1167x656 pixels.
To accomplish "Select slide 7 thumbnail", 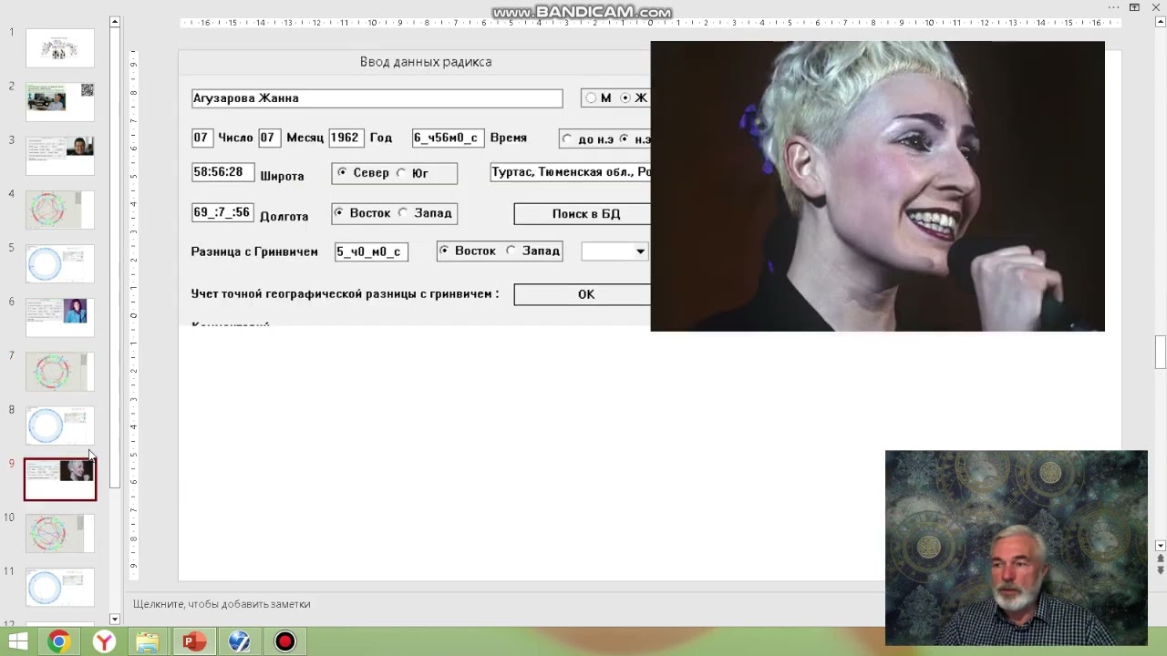I will 60,372.
